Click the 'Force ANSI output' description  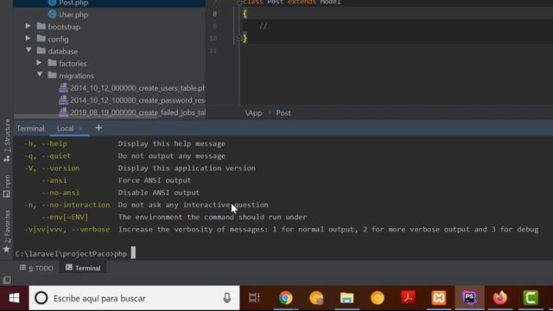[155, 181]
